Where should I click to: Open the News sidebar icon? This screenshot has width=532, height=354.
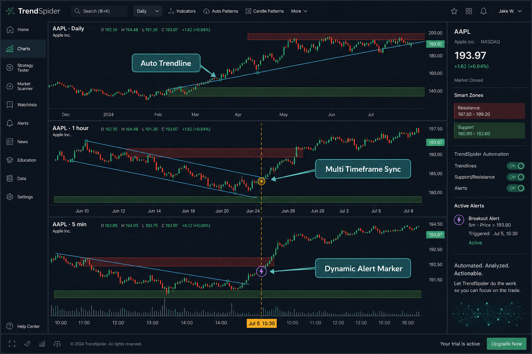[10, 142]
